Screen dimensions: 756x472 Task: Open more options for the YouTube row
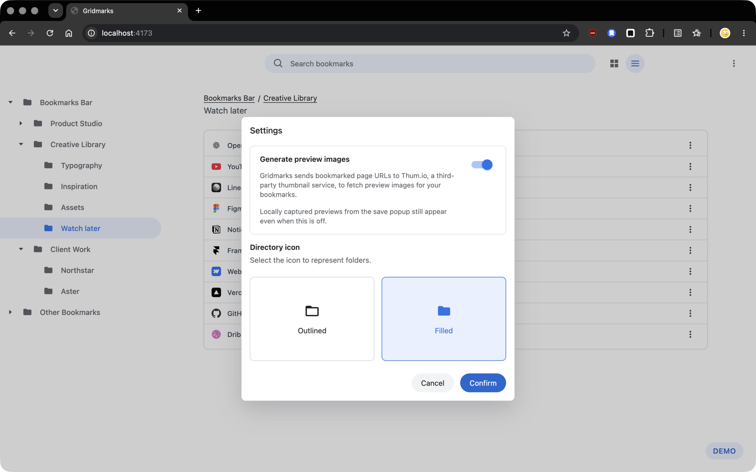(x=690, y=166)
